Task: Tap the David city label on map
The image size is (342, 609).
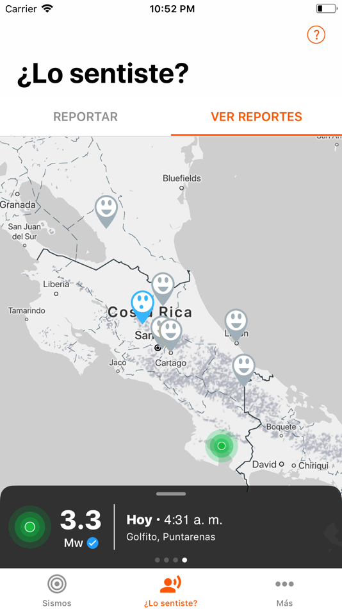Action: [x=265, y=464]
